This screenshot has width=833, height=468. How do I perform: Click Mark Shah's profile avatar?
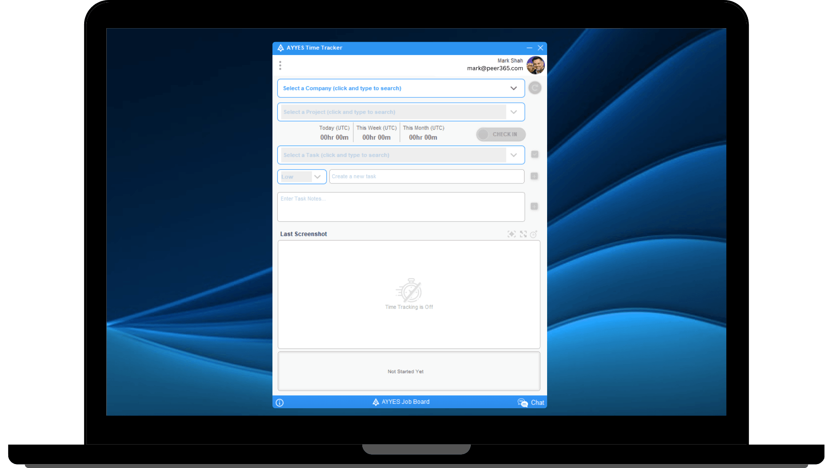pos(535,65)
